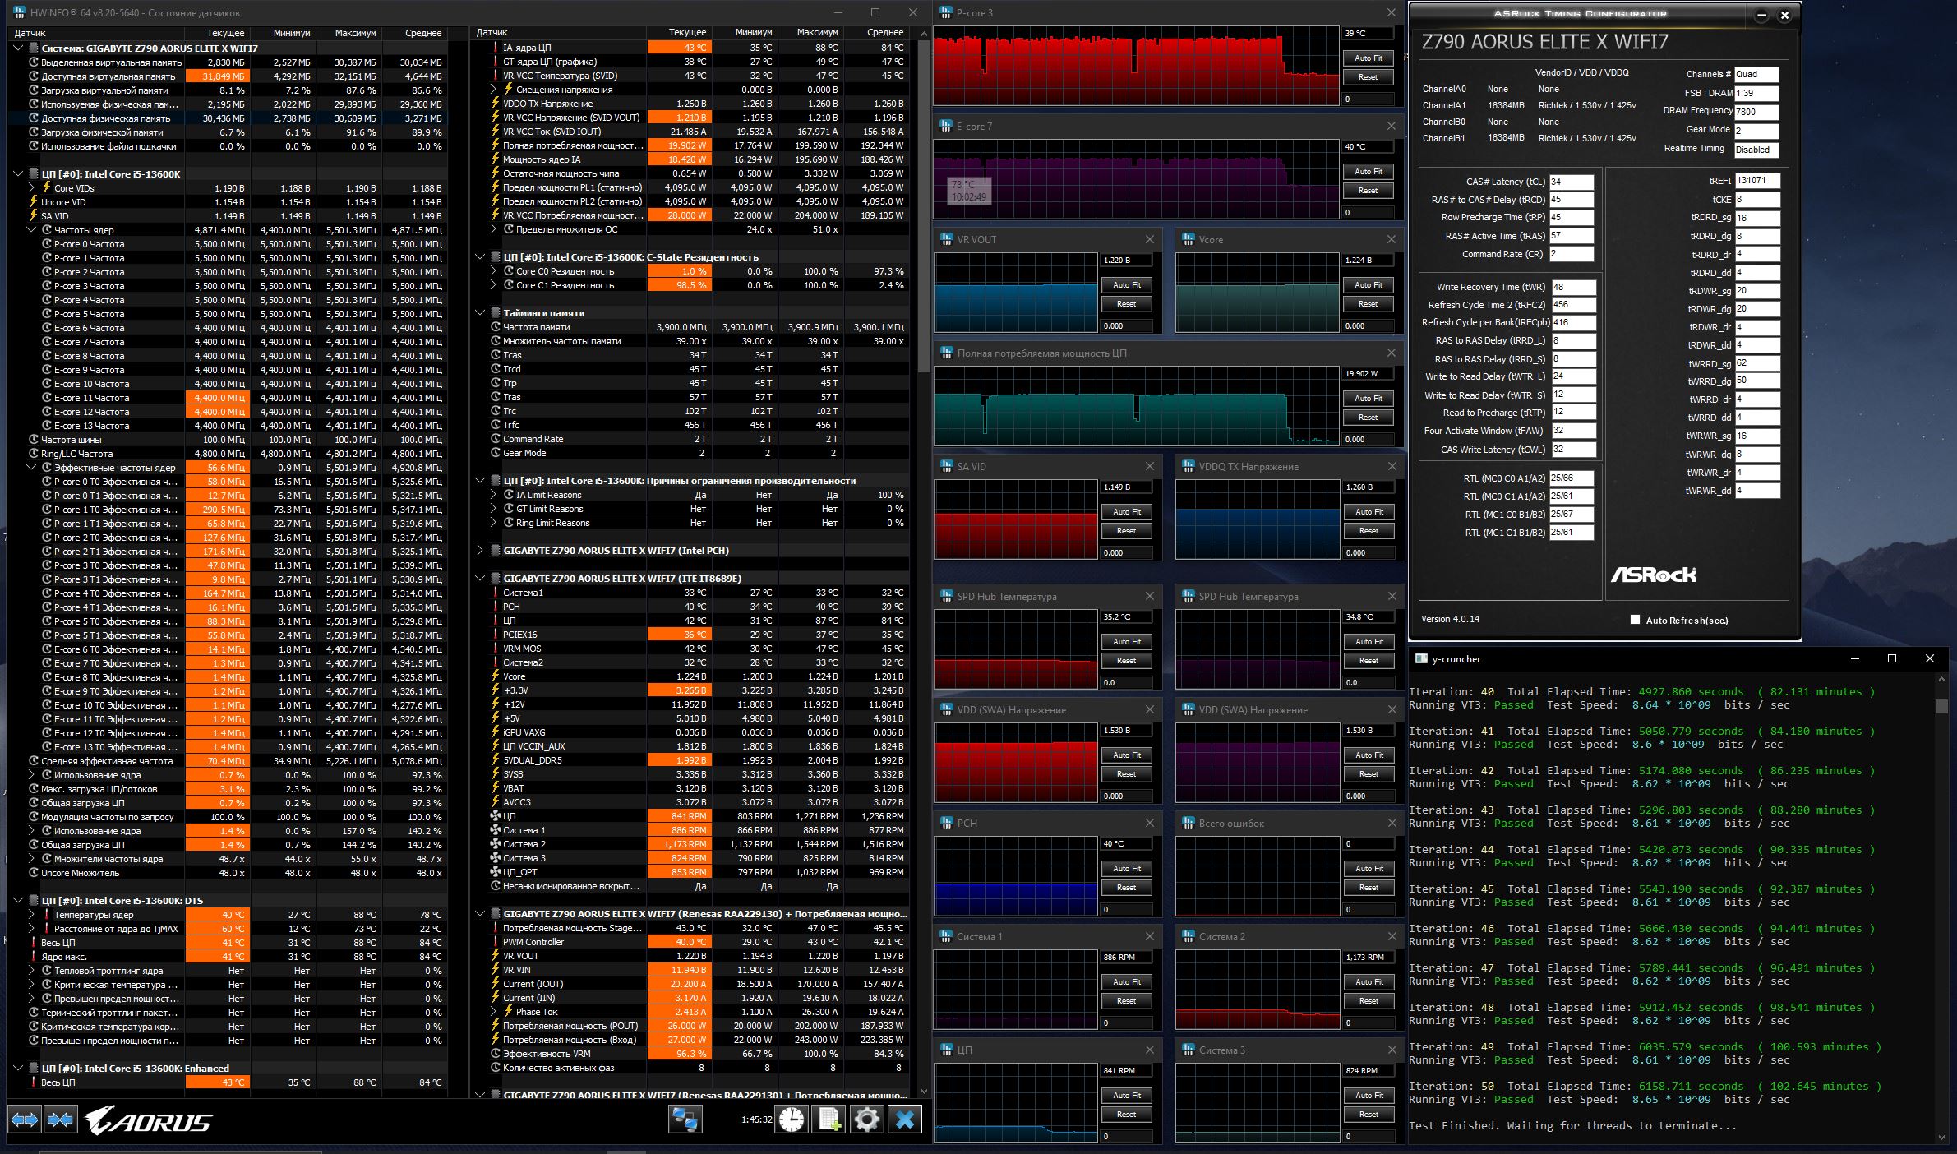The height and width of the screenshot is (1154, 1957).
Task: Expand the GIGABYTE Z790 Intel PCH section
Action: click(480, 551)
